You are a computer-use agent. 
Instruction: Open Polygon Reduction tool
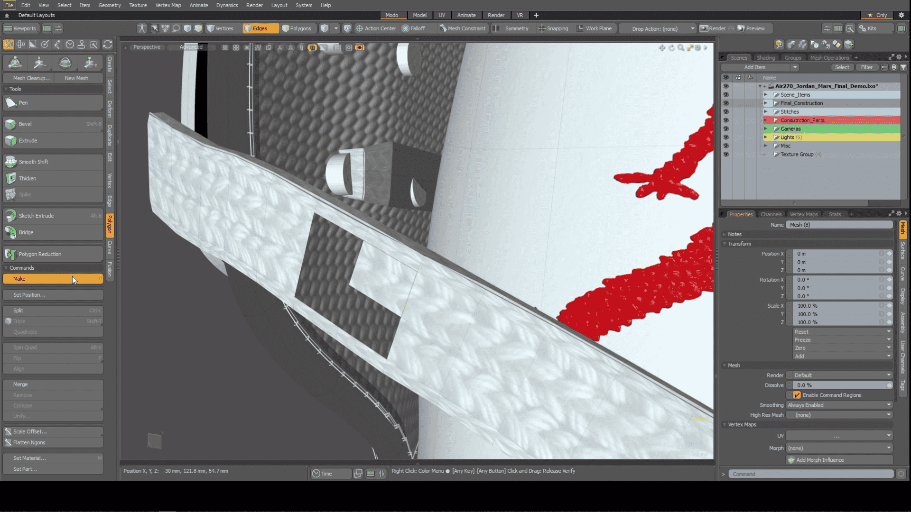point(40,254)
